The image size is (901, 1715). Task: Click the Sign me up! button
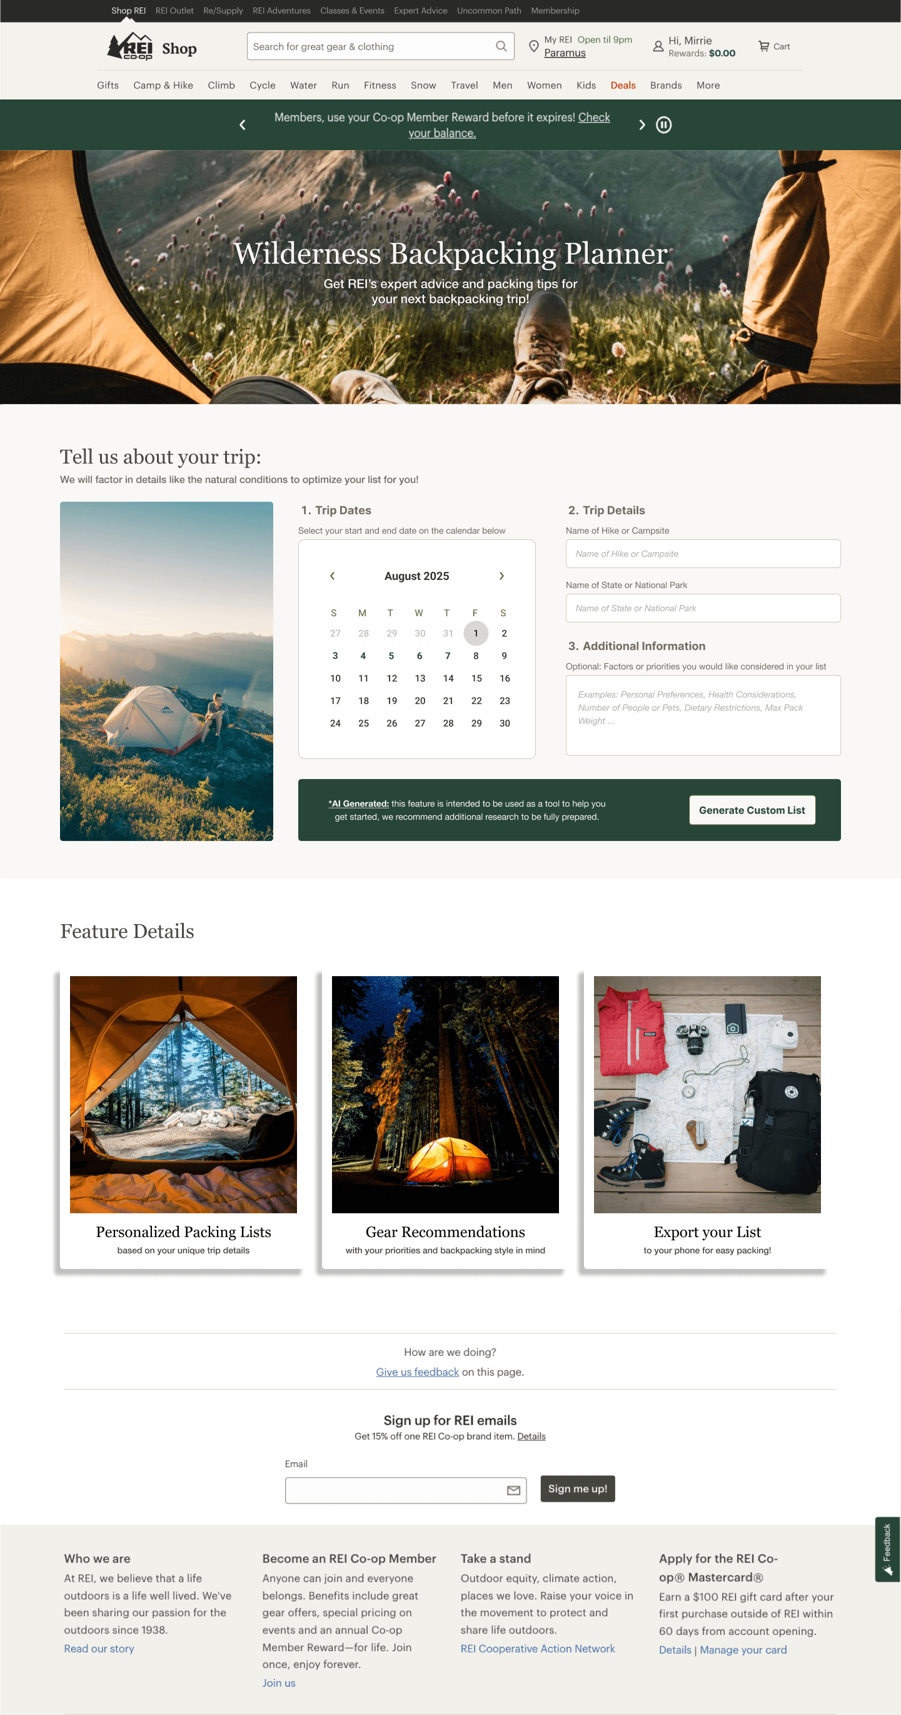(578, 1489)
